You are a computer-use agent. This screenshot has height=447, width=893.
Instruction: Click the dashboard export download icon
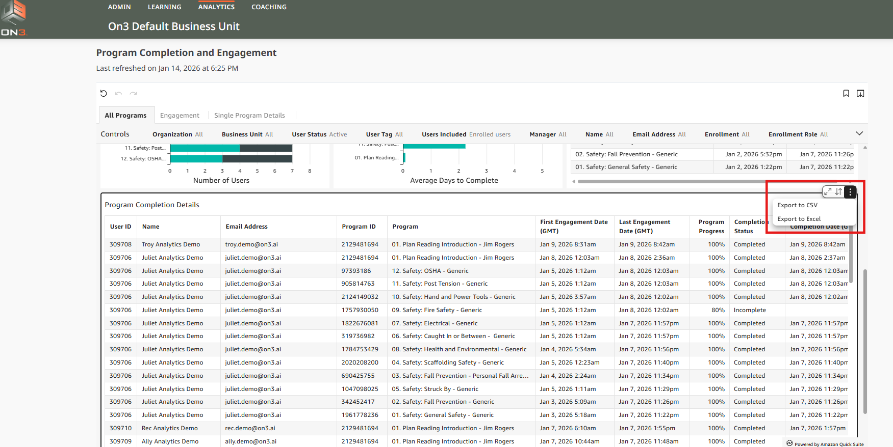[860, 93]
